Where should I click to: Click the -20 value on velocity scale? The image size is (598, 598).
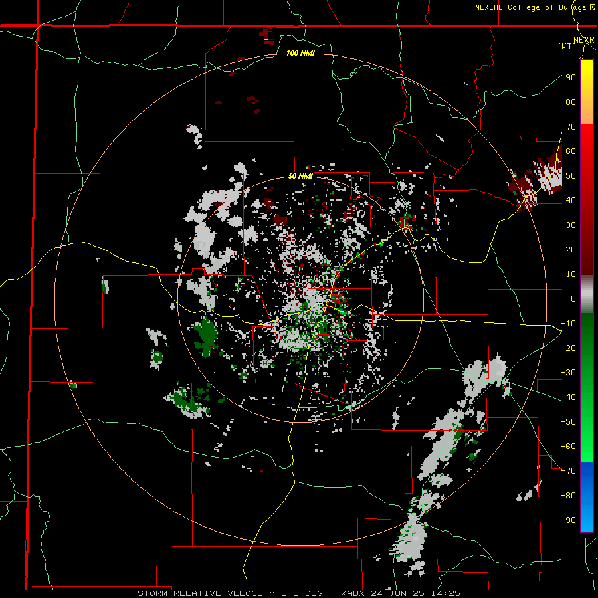click(568, 348)
